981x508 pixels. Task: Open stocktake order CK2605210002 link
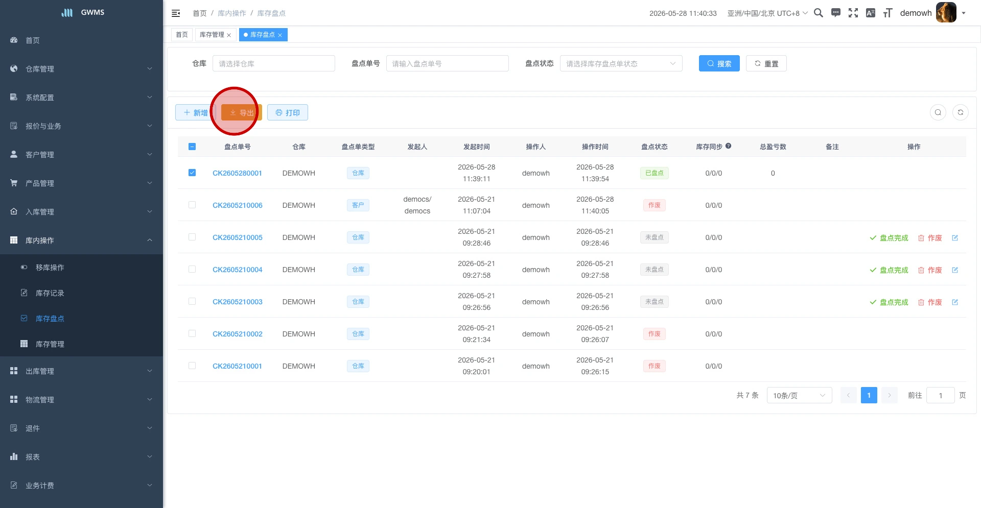238,334
